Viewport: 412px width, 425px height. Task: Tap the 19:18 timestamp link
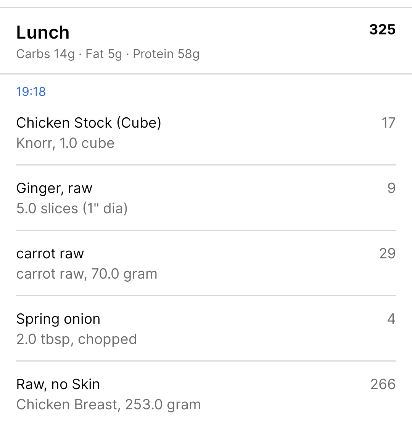pyautogui.click(x=31, y=92)
